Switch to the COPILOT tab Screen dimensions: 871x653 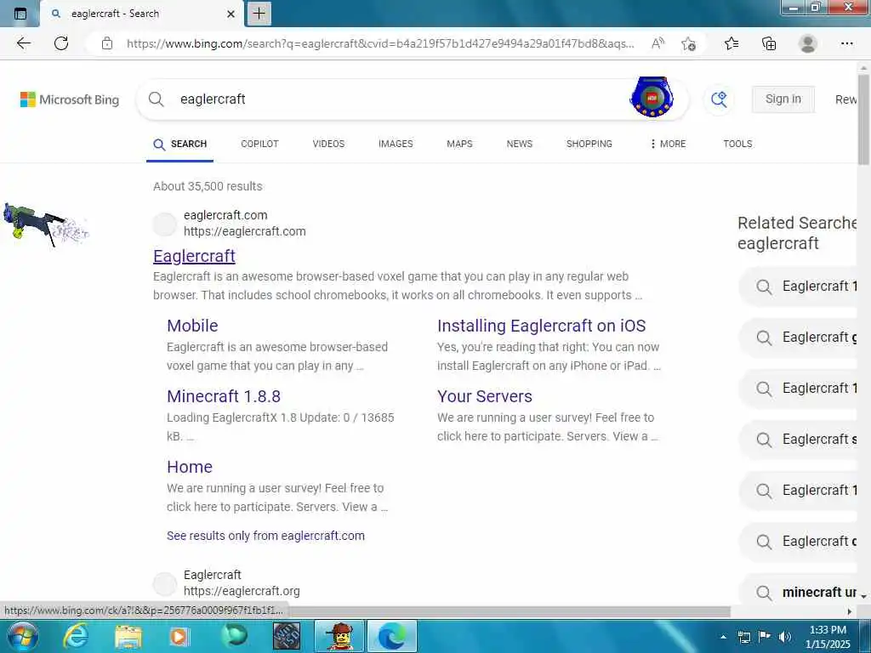pos(259,144)
